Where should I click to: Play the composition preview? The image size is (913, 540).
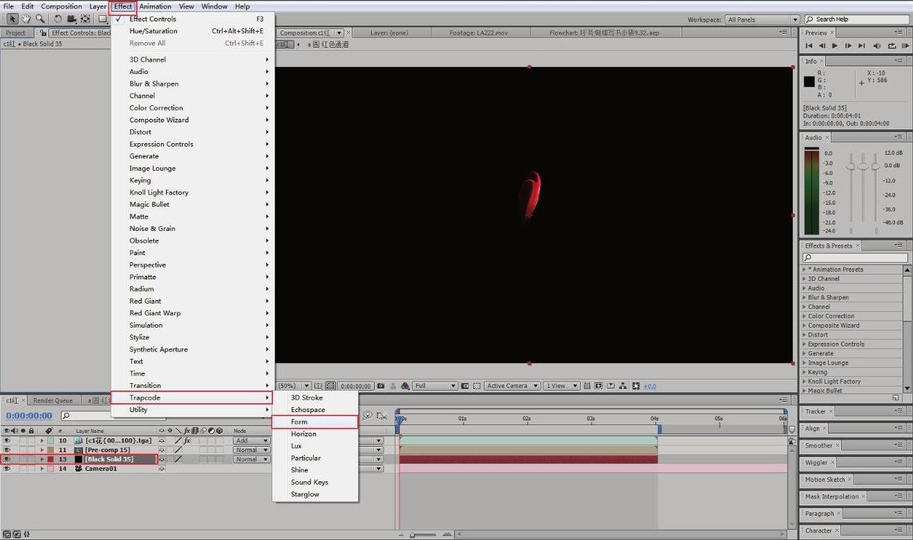[835, 46]
